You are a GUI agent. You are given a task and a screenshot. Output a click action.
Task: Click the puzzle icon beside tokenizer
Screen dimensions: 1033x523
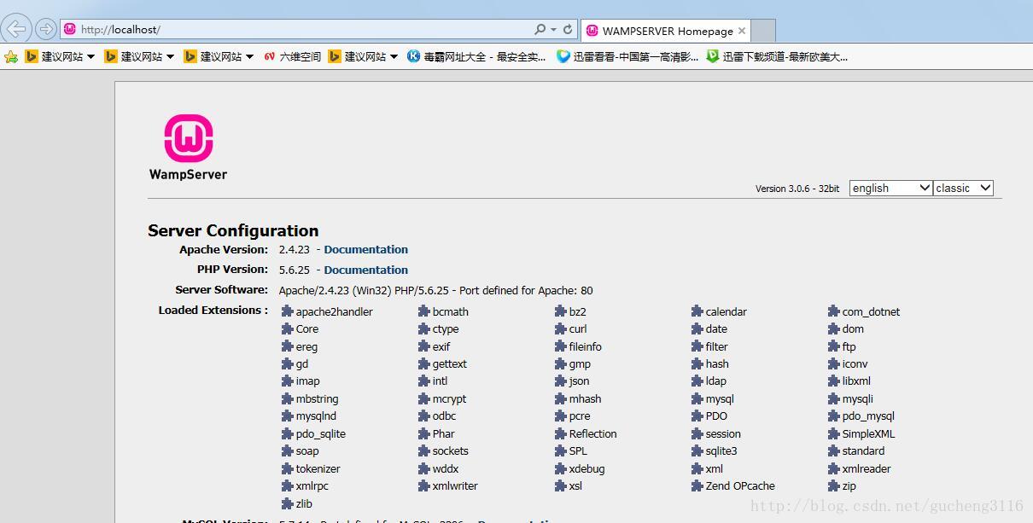pyautogui.click(x=288, y=468)
